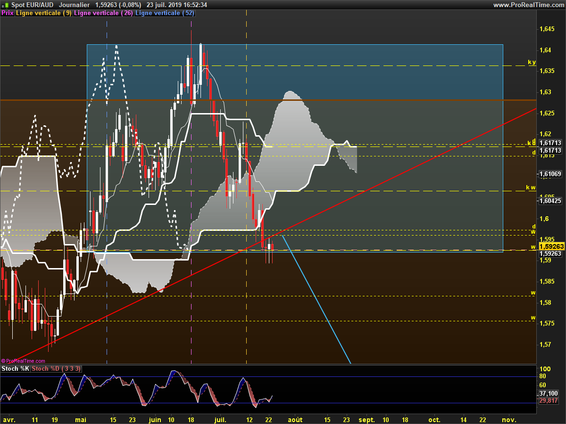Select the descending blue trend line
Viewport: 566px width, 424px height.
click(x=317, y=300)
